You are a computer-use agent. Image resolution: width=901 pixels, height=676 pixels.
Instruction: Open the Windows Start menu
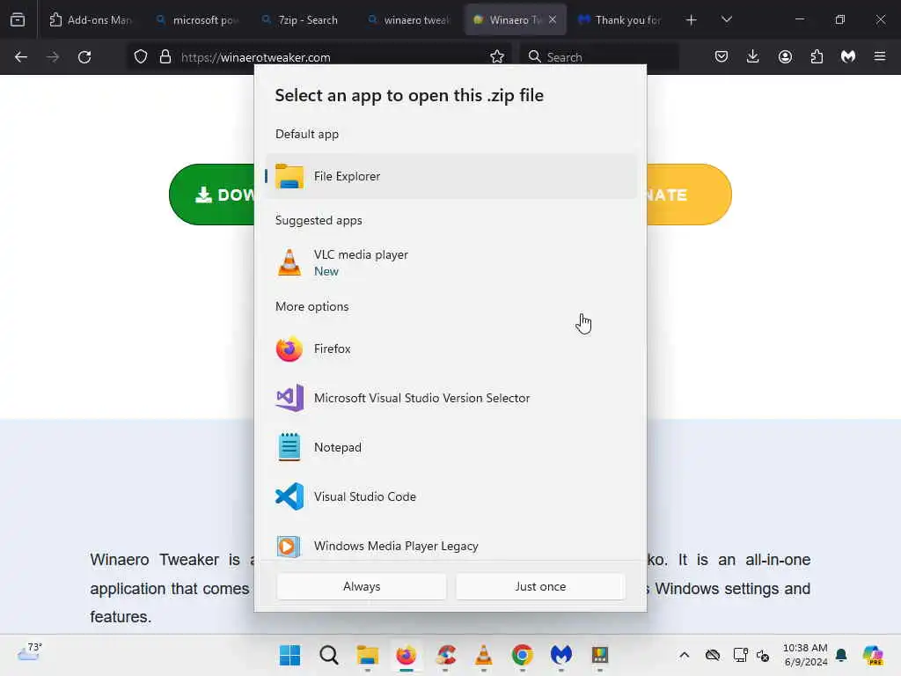pos(289,655)
